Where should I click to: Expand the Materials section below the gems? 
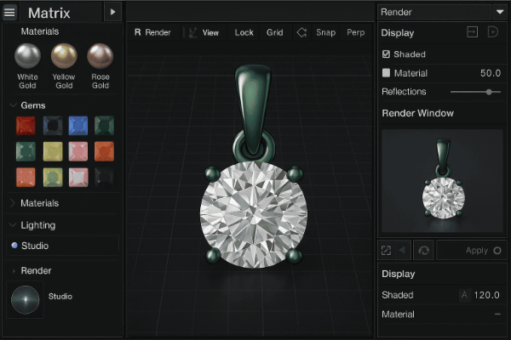coord(13,203)
